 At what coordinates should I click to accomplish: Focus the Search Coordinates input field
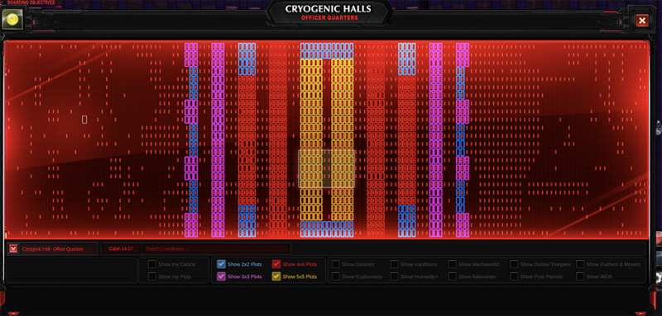[x=217, y=248]
